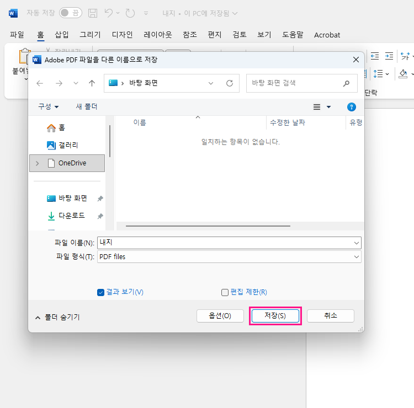Viewport: 414px width, 408px height.
Task: Open the 파일 형식 dropdown
Action: pos(229,257)
